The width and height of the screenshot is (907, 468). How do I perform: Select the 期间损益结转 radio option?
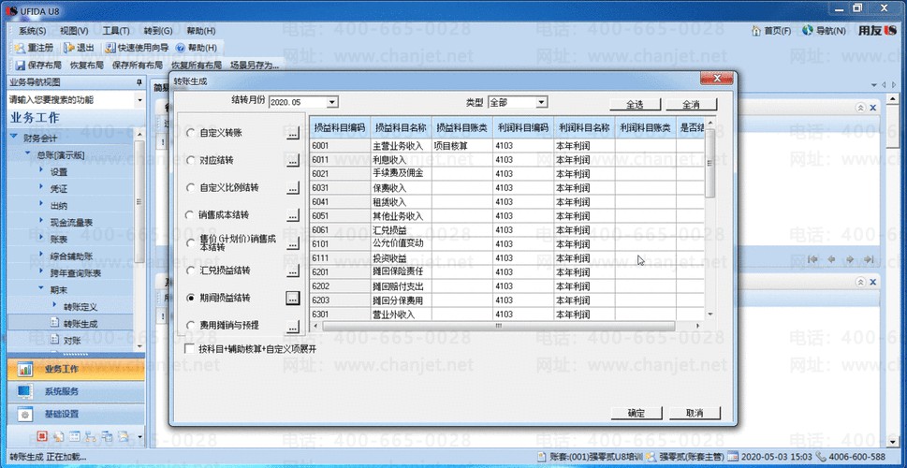pyautogui.click(x=190, y=298)
